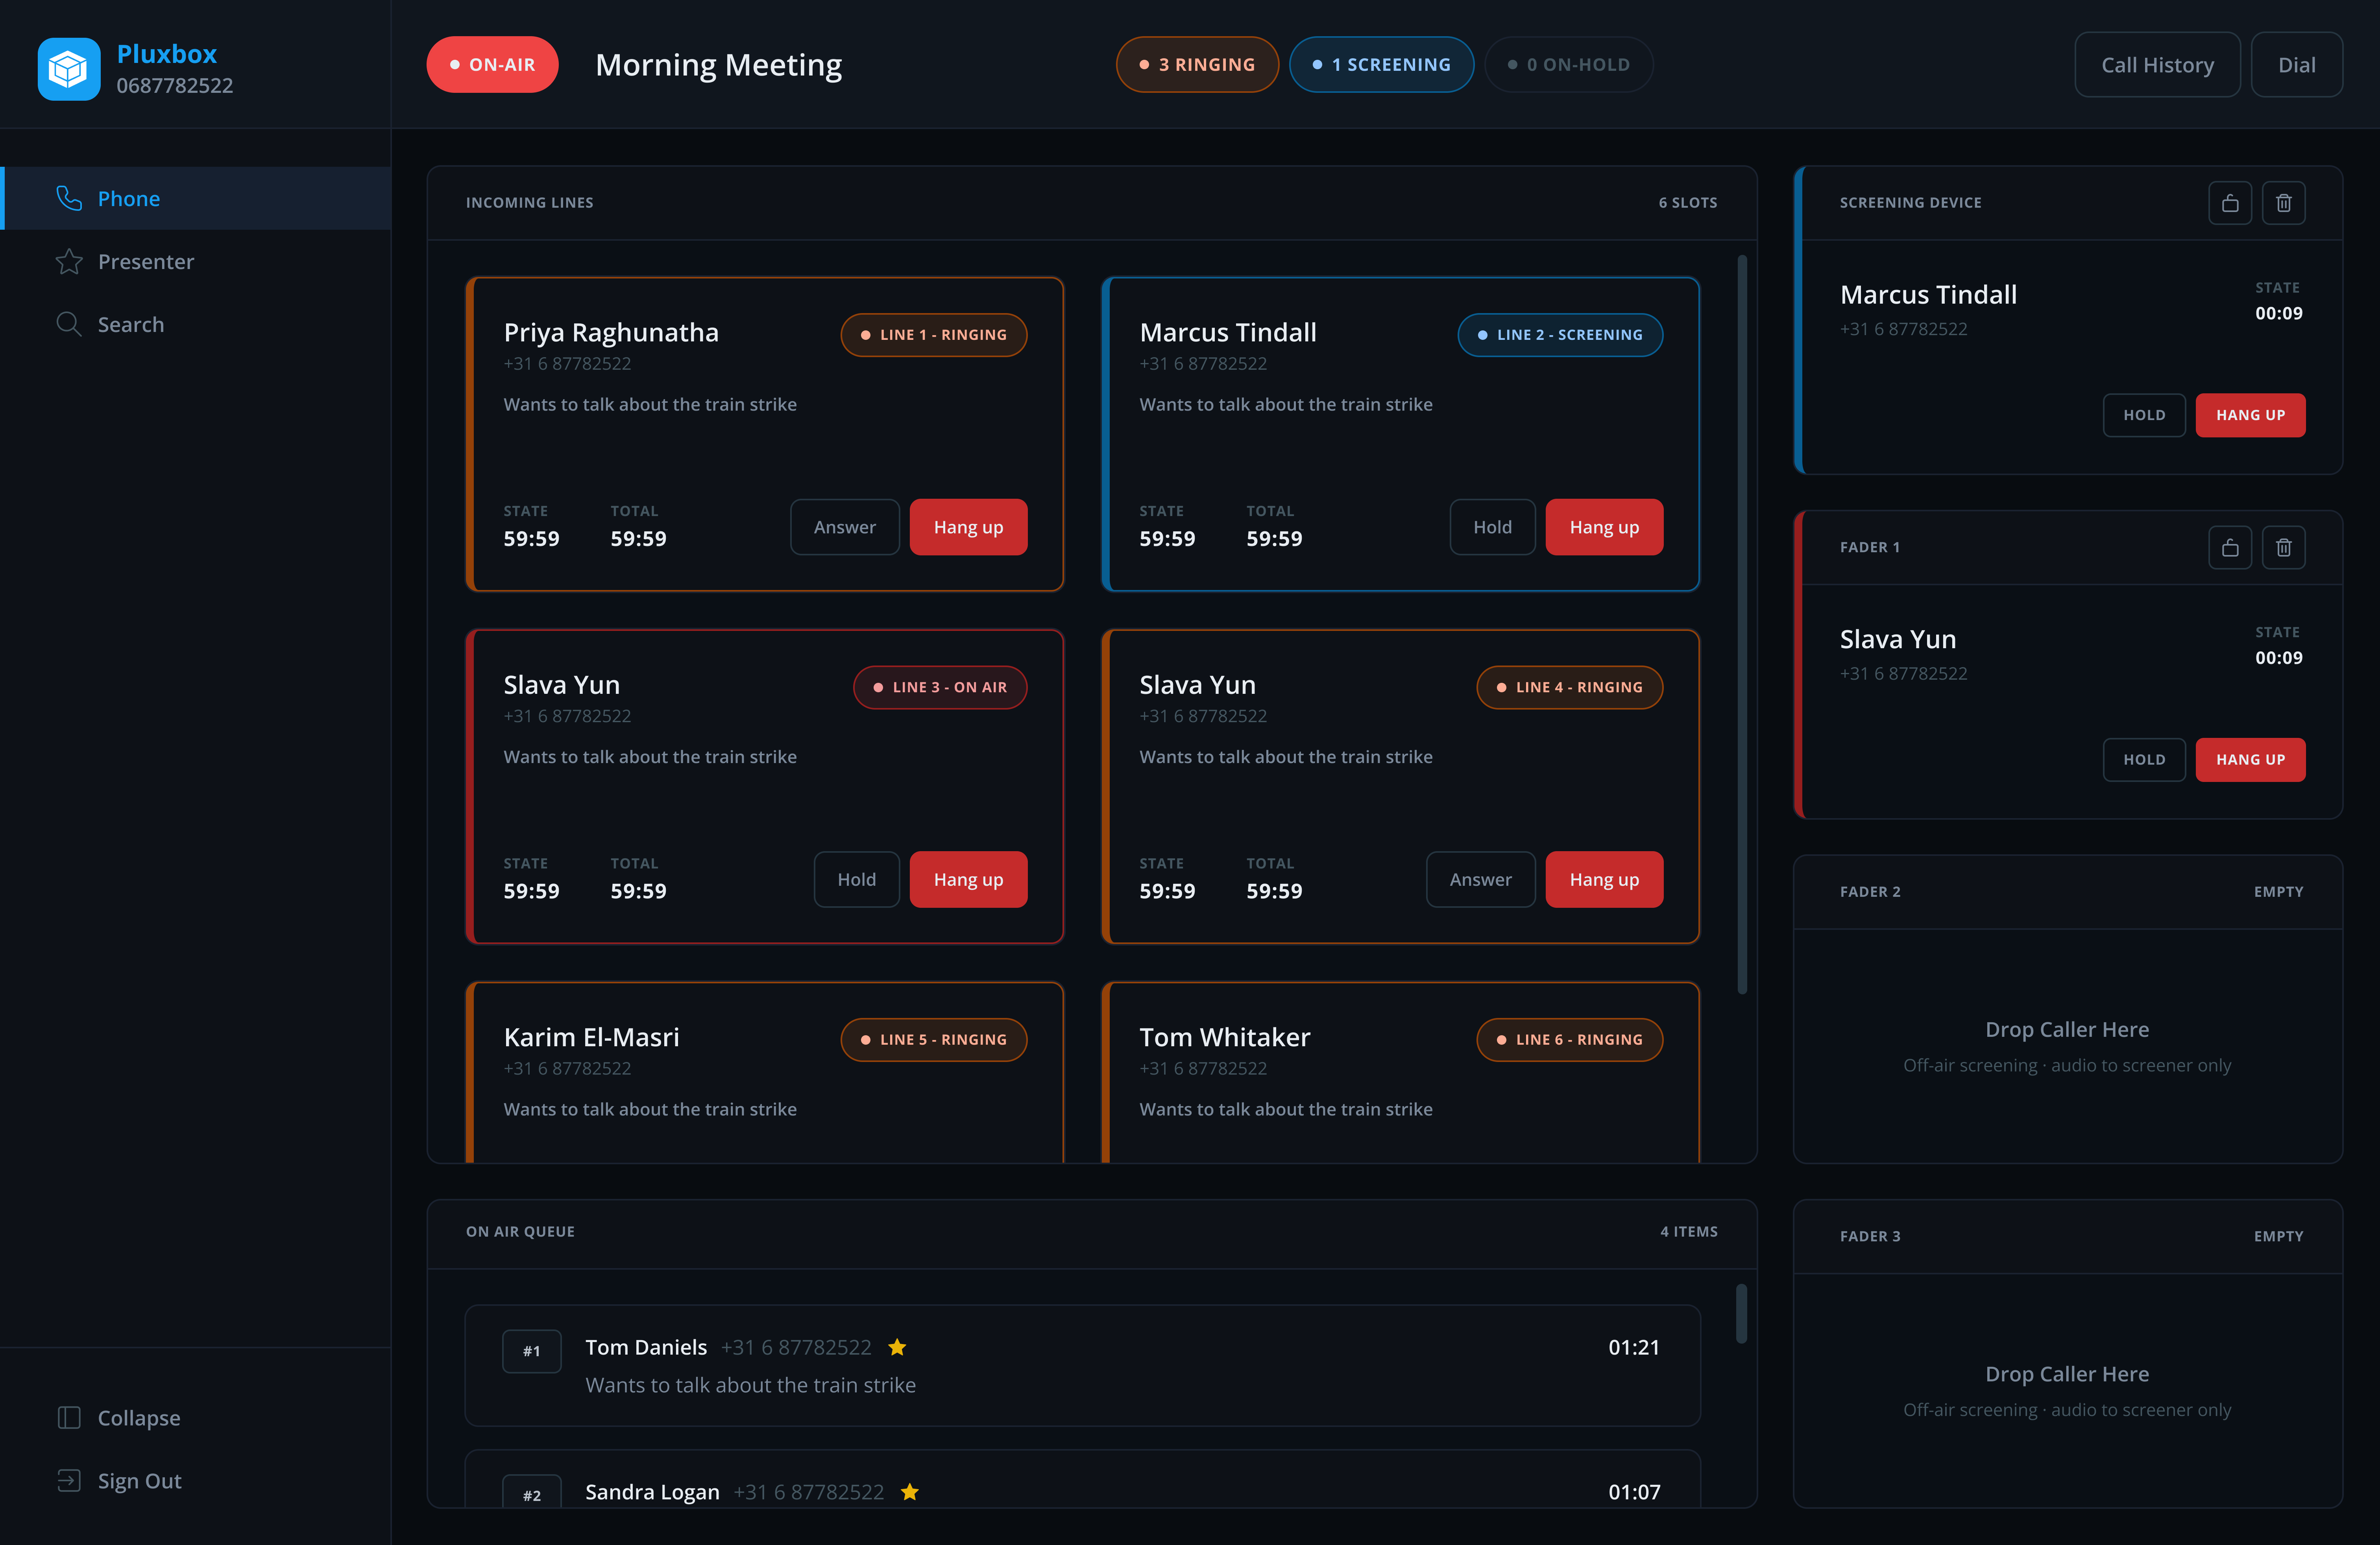Click the Incoming Lines vertical scrollbar
The width and height of the screenshot is (2380, 1545).
(x=1742, y=625)
